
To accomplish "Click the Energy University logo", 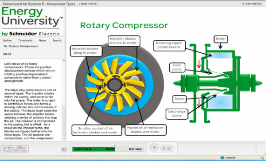I will pos(32,21).
